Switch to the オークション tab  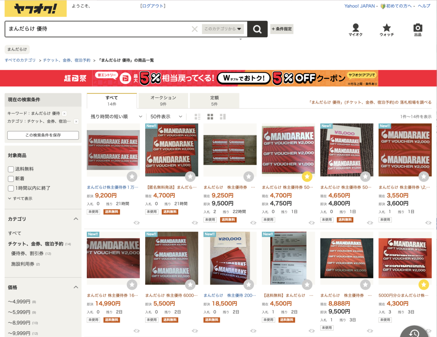pos(163,101)
